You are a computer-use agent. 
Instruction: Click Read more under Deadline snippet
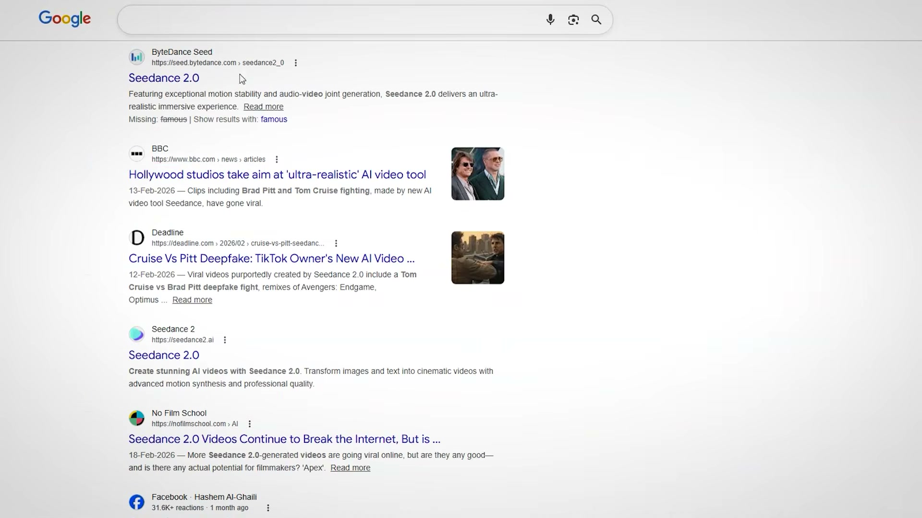pyautogui.click(x=192, y=300)
